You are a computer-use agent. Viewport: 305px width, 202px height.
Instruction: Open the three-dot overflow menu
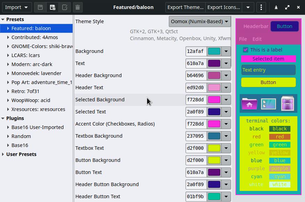[261, 7]
